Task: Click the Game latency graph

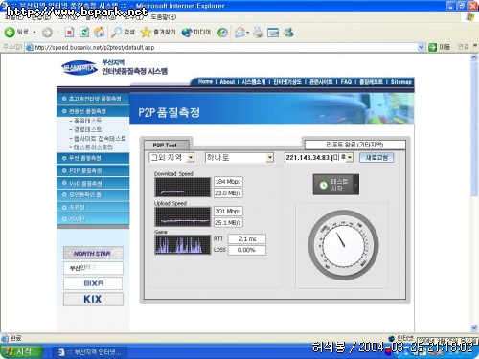Action: pos(183,244)
